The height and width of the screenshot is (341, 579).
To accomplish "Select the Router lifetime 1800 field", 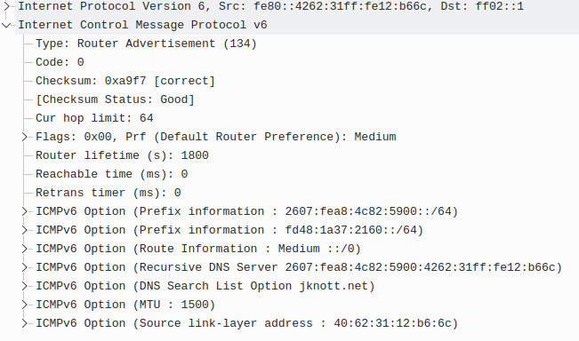I will [x=122, y=155].
